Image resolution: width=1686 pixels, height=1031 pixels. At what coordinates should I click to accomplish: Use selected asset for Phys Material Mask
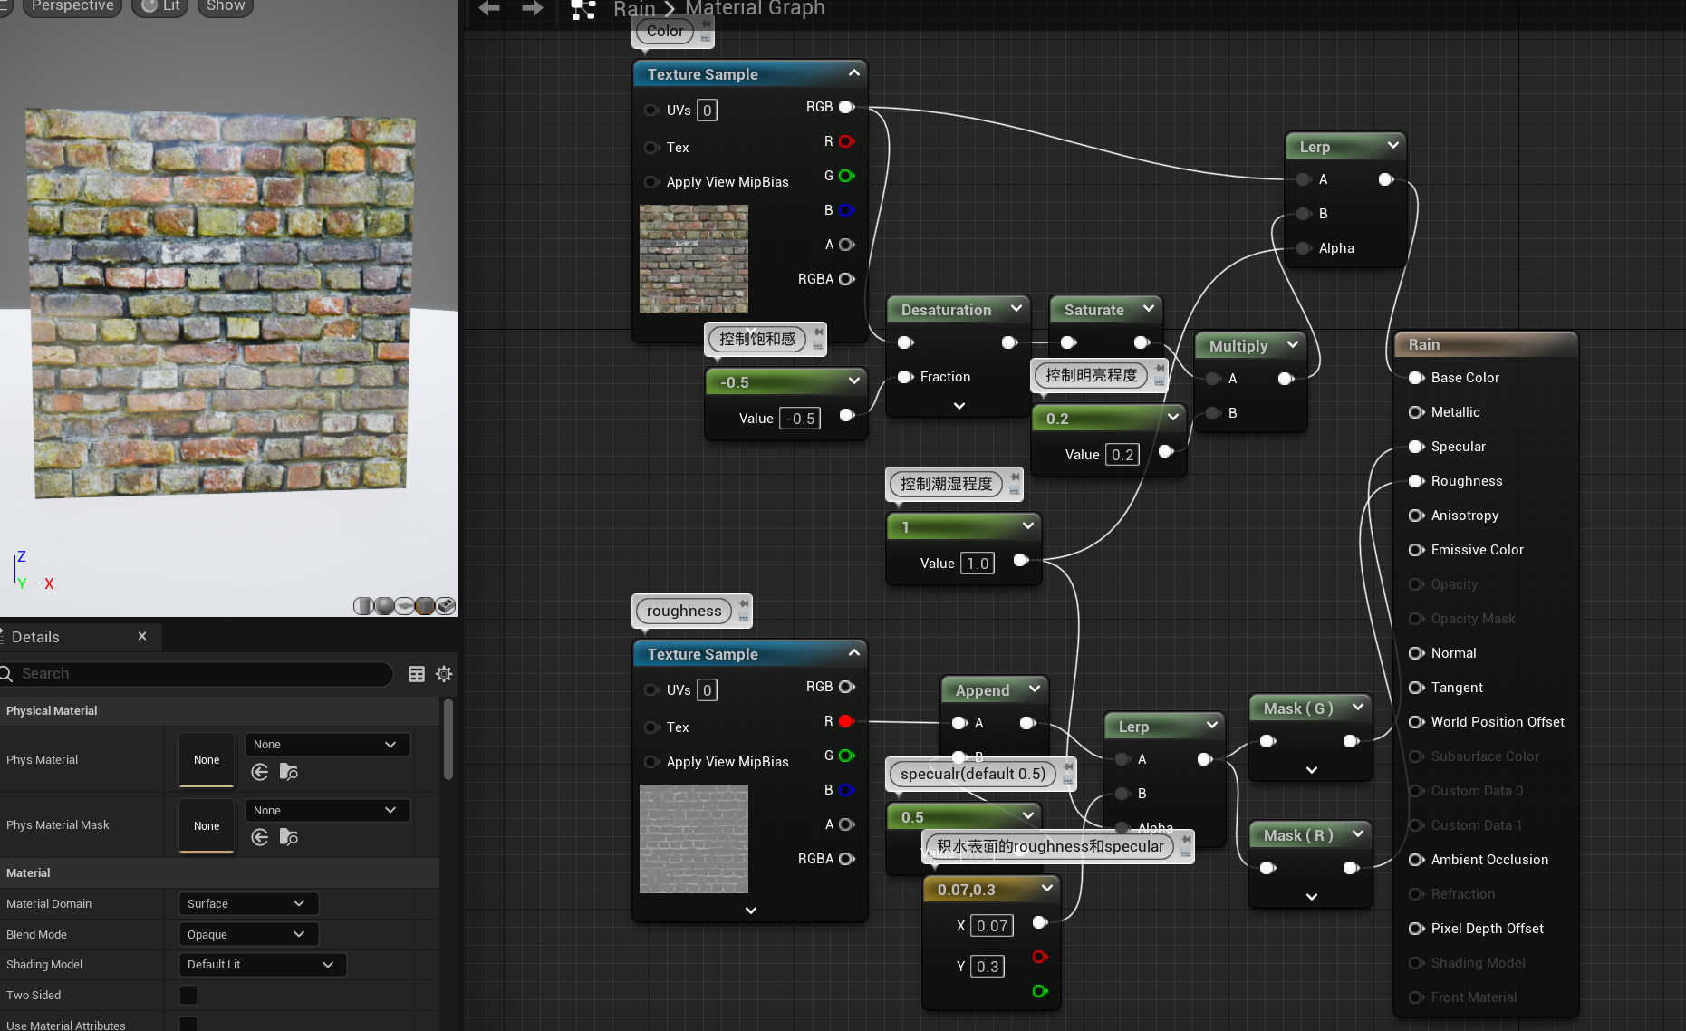pos(260,837)
